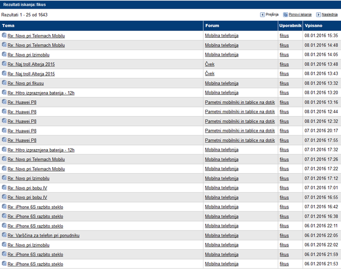Open Novo pri Izimobilu posted 06.01.2016 22:02
The width and height of the screenshot is (341, 269).
pos(28,245)
